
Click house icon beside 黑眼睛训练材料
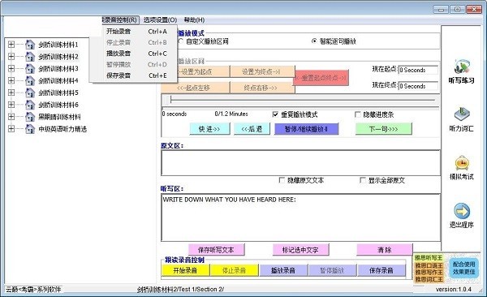pos(30,117)
